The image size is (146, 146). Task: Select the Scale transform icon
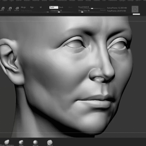(10, 9)
